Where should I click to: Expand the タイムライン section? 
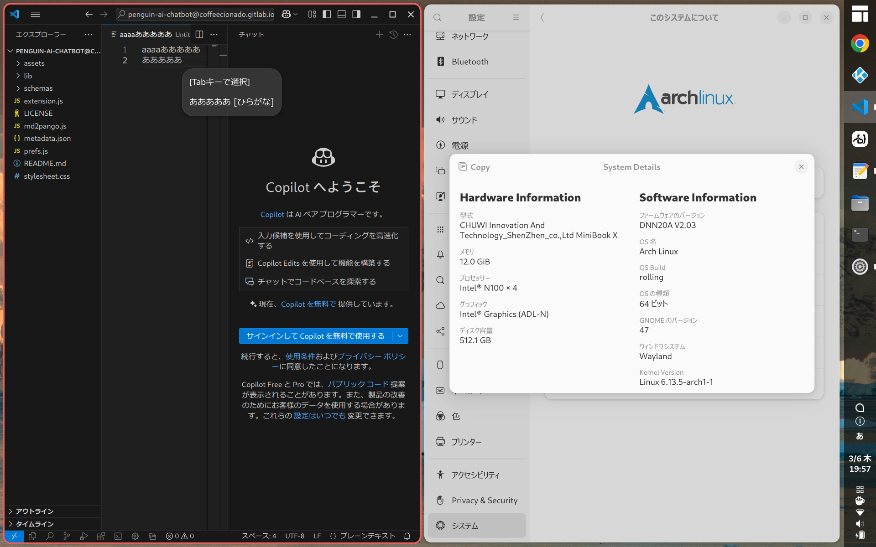53,524
